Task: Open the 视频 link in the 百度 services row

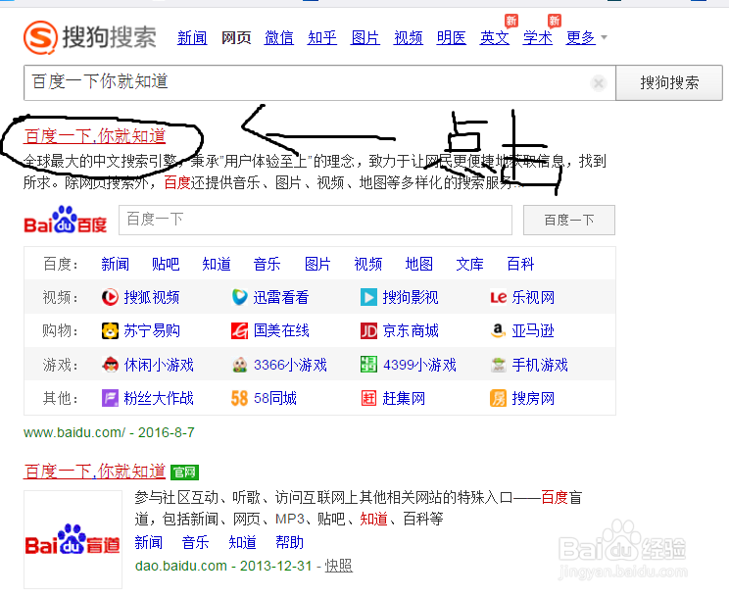Action: click(x=368, y=264)
